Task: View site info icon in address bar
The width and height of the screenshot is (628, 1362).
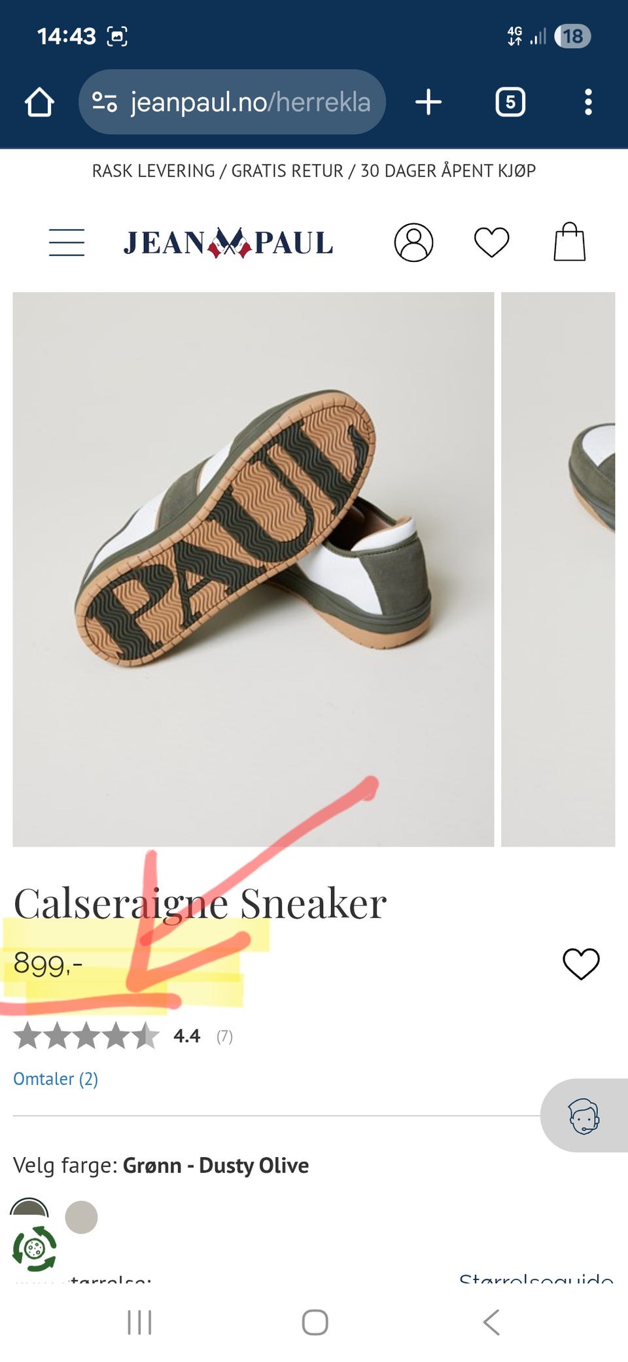Action: 105,102
